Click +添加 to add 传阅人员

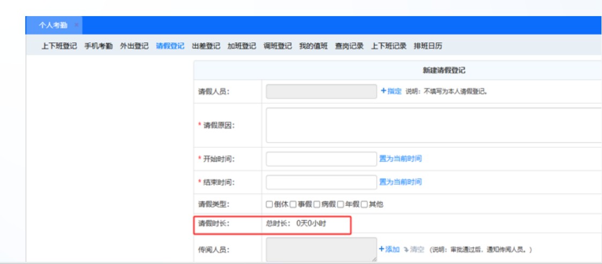tap(389, 249)
